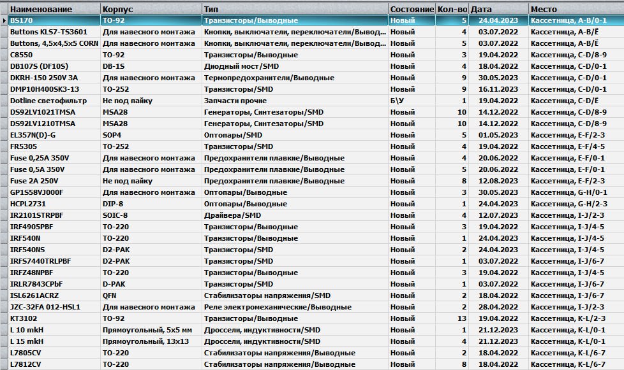This screenshot has width=624, height=370.
Task: Sort by the Корпус column header
Action: pos(151,9)
